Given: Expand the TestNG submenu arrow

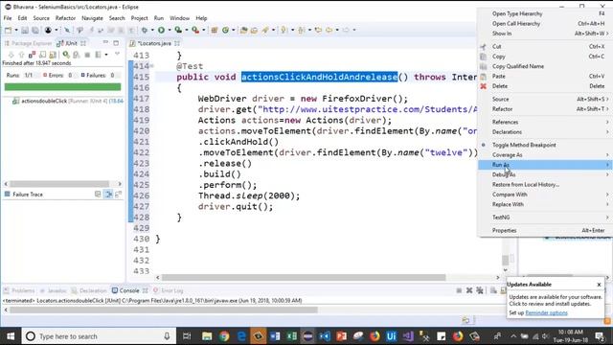Looking at the screenshot, I should pos(607,218).
